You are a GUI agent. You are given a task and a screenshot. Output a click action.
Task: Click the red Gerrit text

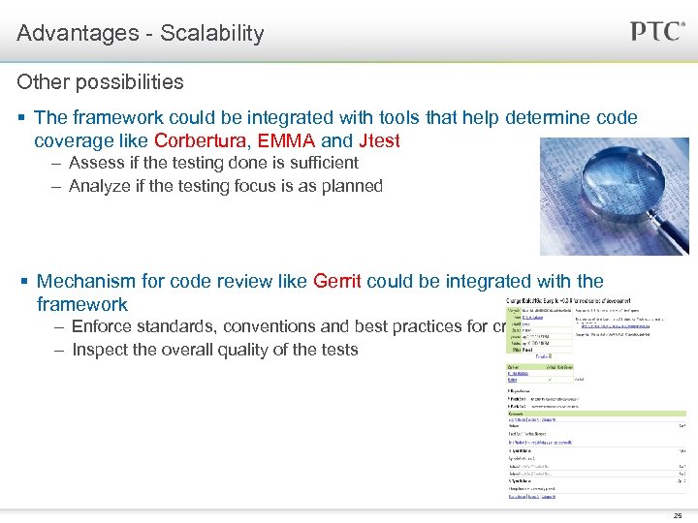click(x=337, y=282)
